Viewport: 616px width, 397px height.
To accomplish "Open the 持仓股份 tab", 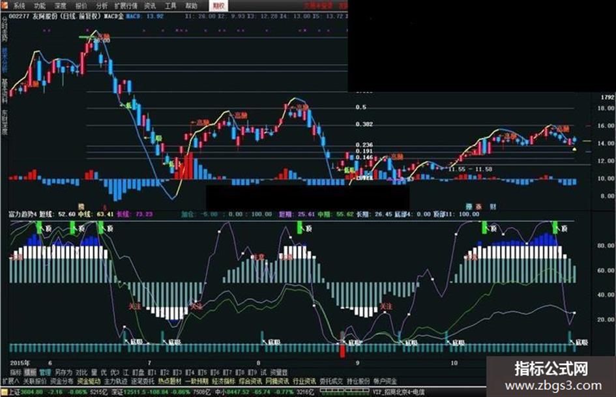I will point(359,381).
